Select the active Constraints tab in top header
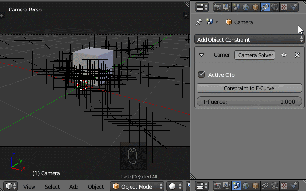The width and height of the screenshot is (306, 191). [265, 7]
